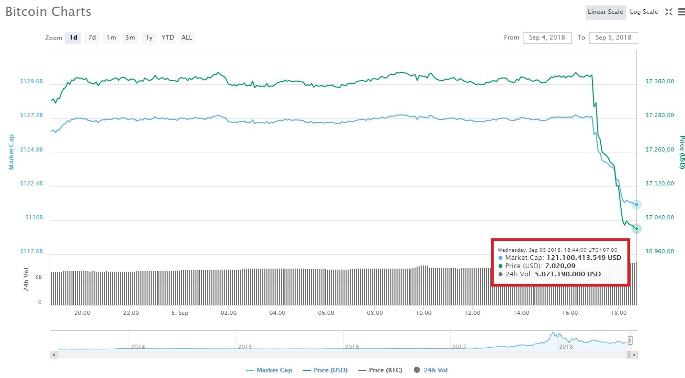685x378 pixels.
Task: Select the 1d zoom range
Action: [74, 37]
